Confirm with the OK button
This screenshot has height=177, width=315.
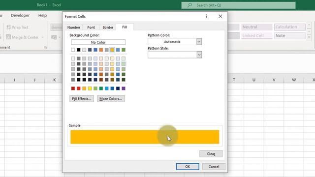188,167
